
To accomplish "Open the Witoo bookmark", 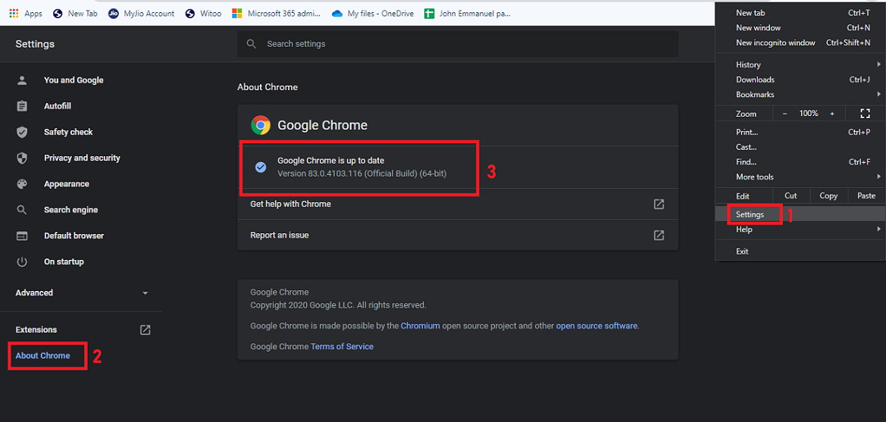I will pyautogui.click(x=203, y=14).
